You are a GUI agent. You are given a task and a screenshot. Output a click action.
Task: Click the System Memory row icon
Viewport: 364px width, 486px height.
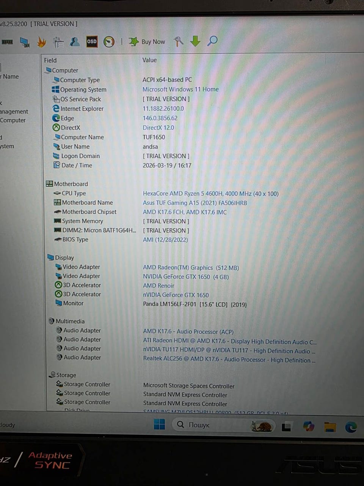pos(57,221)
